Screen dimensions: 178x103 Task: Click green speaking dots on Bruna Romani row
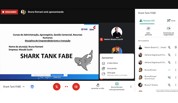point(169,70)
